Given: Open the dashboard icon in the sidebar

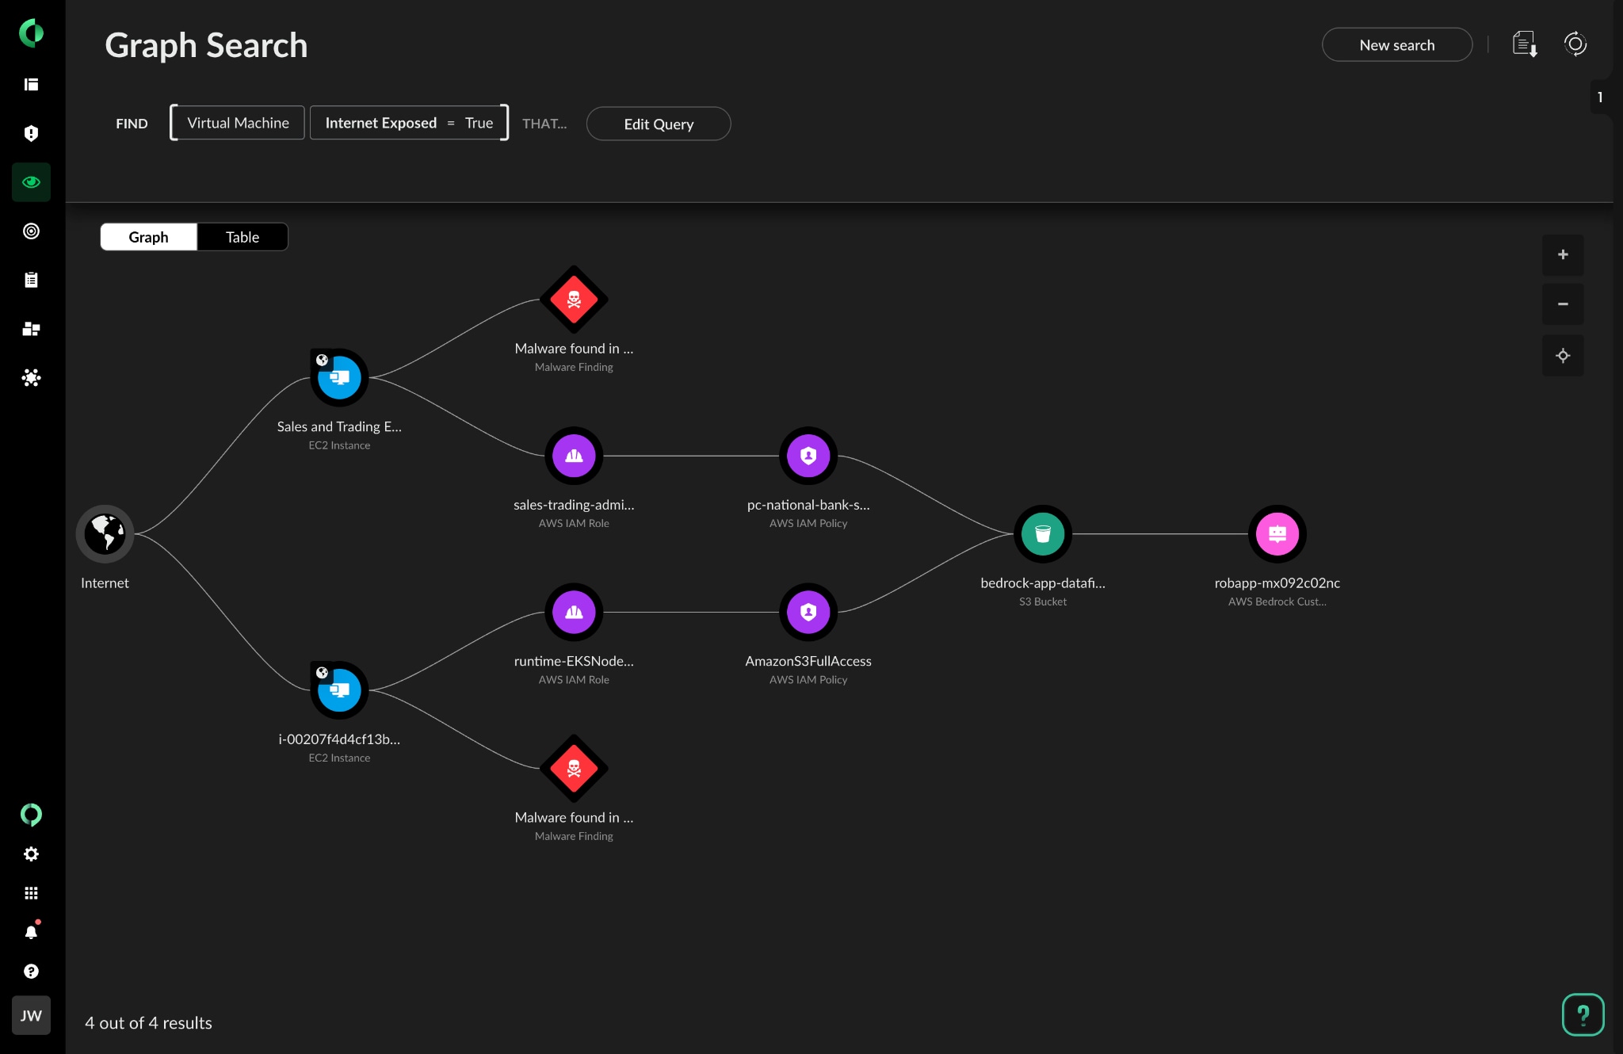Looking at the screenshot, I should (31, 84).
